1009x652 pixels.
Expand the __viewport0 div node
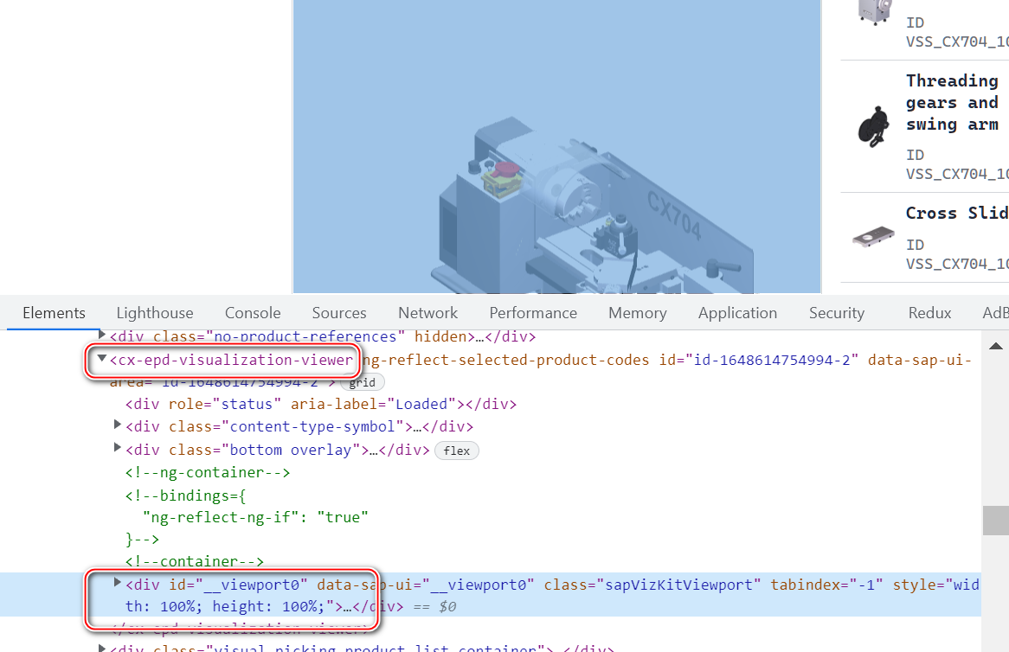point(117,583)
